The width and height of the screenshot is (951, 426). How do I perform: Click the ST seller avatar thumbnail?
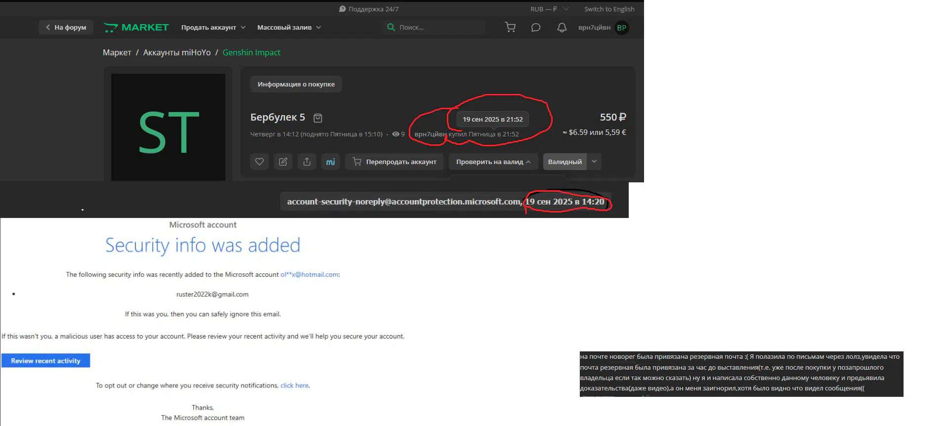(x=168, y=128)
